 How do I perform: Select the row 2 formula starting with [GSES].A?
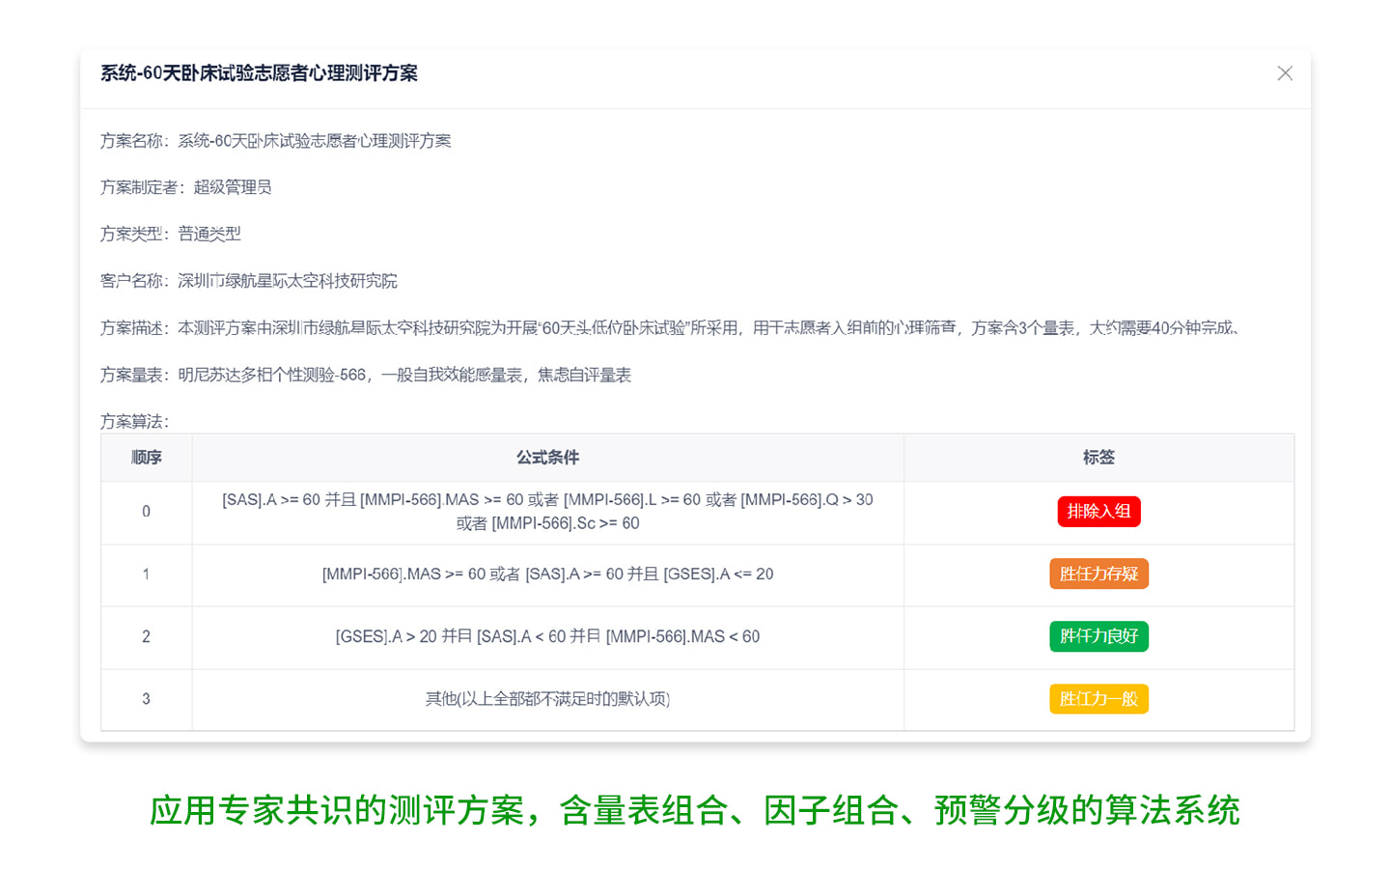coord(547,637)
